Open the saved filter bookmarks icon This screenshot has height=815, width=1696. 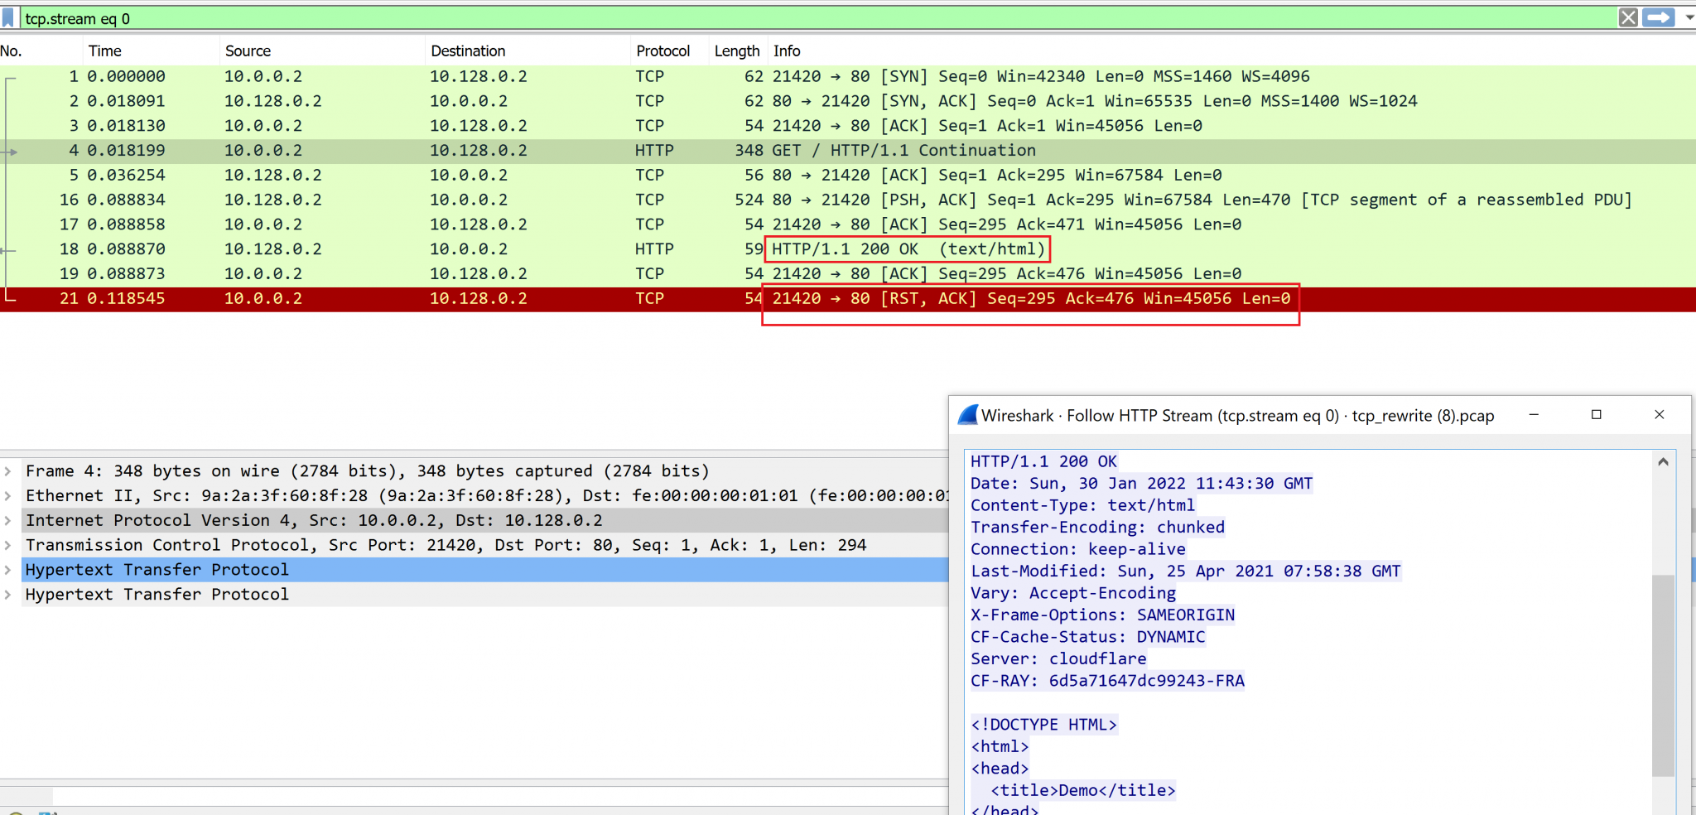[9, 17]
